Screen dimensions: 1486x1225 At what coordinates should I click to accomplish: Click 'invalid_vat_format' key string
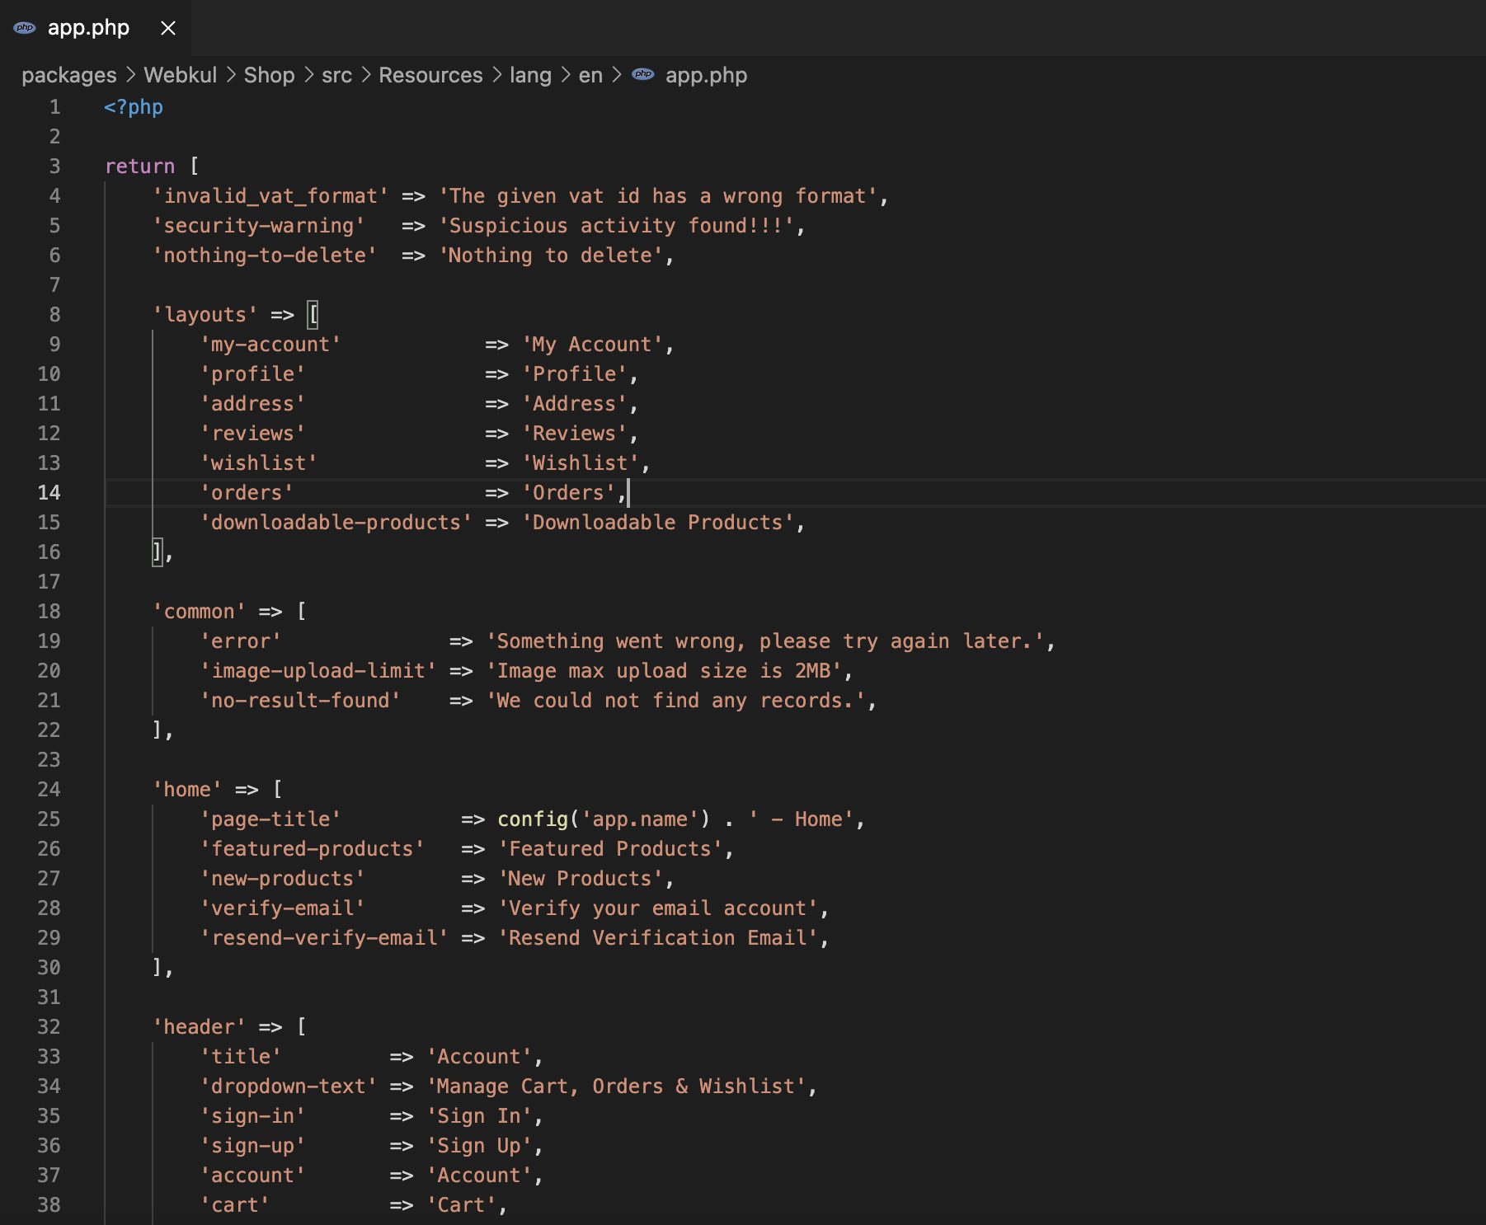pos(270,196)
